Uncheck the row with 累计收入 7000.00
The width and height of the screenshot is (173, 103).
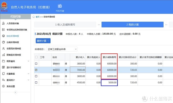36,70
